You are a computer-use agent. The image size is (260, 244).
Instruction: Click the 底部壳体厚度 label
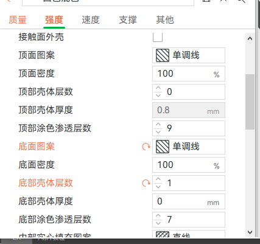point(46,201)
